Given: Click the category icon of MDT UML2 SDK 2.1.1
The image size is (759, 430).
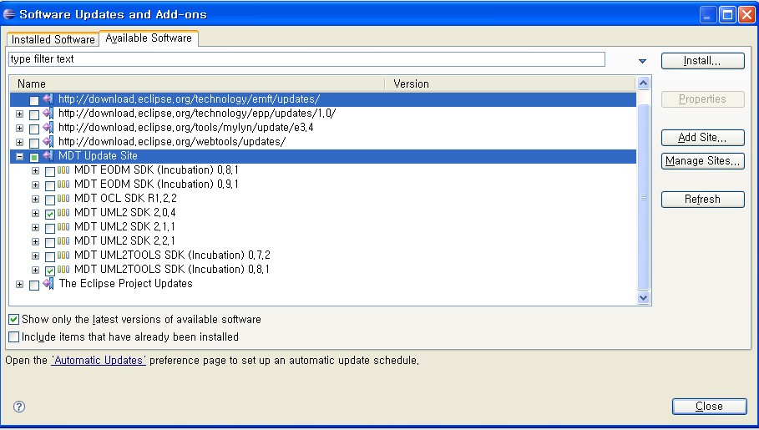Looking at the screenshot, I should click(x=63, y=226).
